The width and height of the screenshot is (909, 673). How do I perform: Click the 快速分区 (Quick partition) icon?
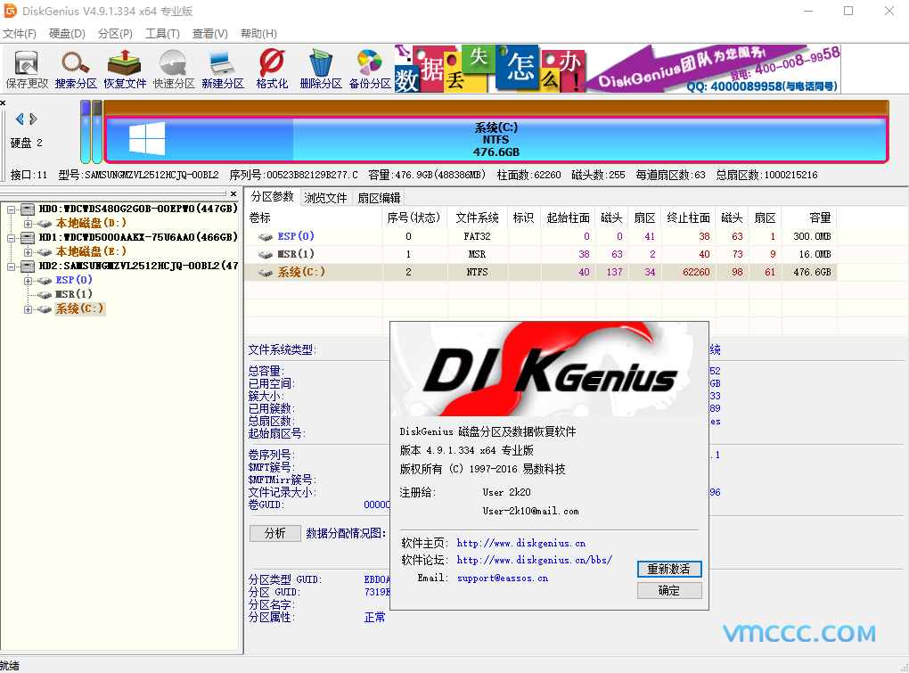pos(174,69)
